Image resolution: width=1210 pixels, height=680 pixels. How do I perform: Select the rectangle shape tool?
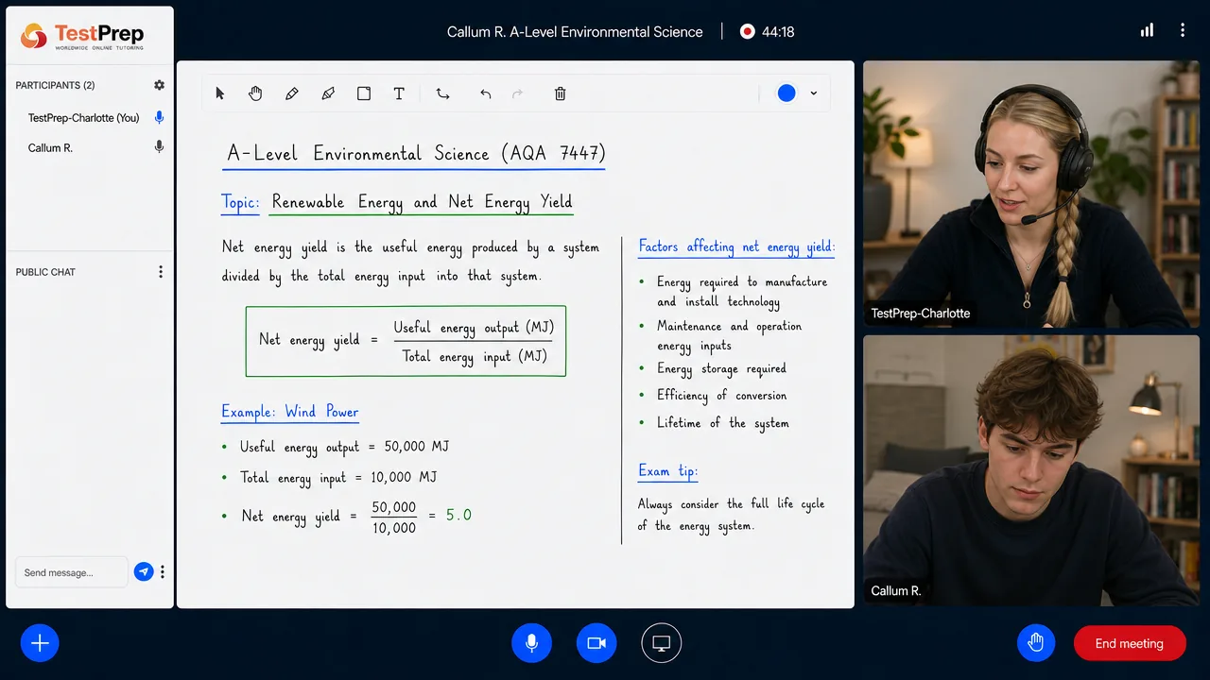tap(364, 93)
